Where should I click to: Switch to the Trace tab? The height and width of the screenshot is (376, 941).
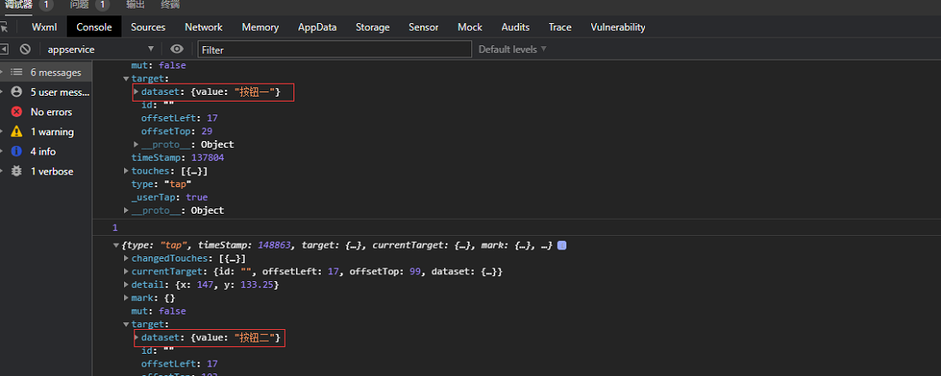(560, 27)
